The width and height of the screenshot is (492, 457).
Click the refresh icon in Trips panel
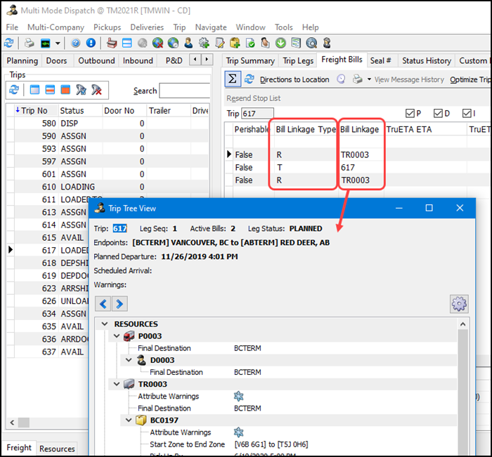13,90
